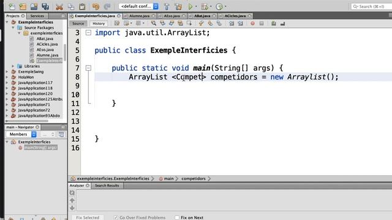Click the Copy icon in main toolbar
The image size is (392, 220).
pos(71,7)
